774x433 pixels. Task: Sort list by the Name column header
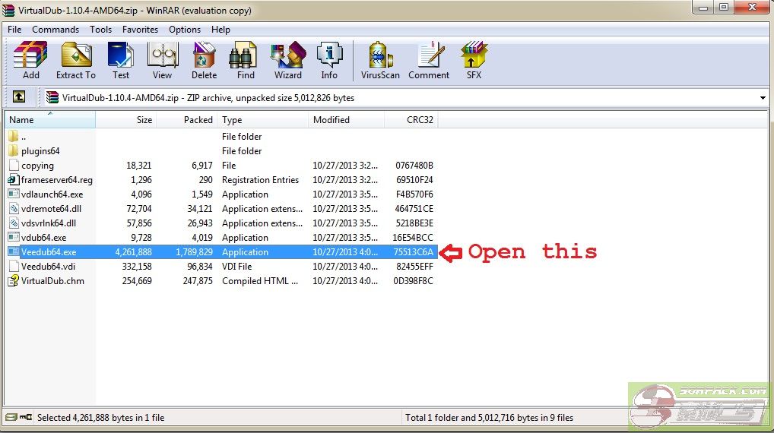click(x=50, y=120)
